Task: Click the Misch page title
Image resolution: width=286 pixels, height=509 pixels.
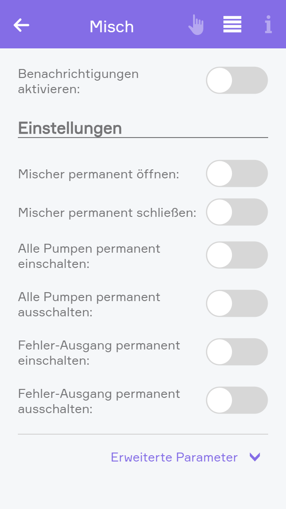Action: pyautogui.click(x=112, y=26)
